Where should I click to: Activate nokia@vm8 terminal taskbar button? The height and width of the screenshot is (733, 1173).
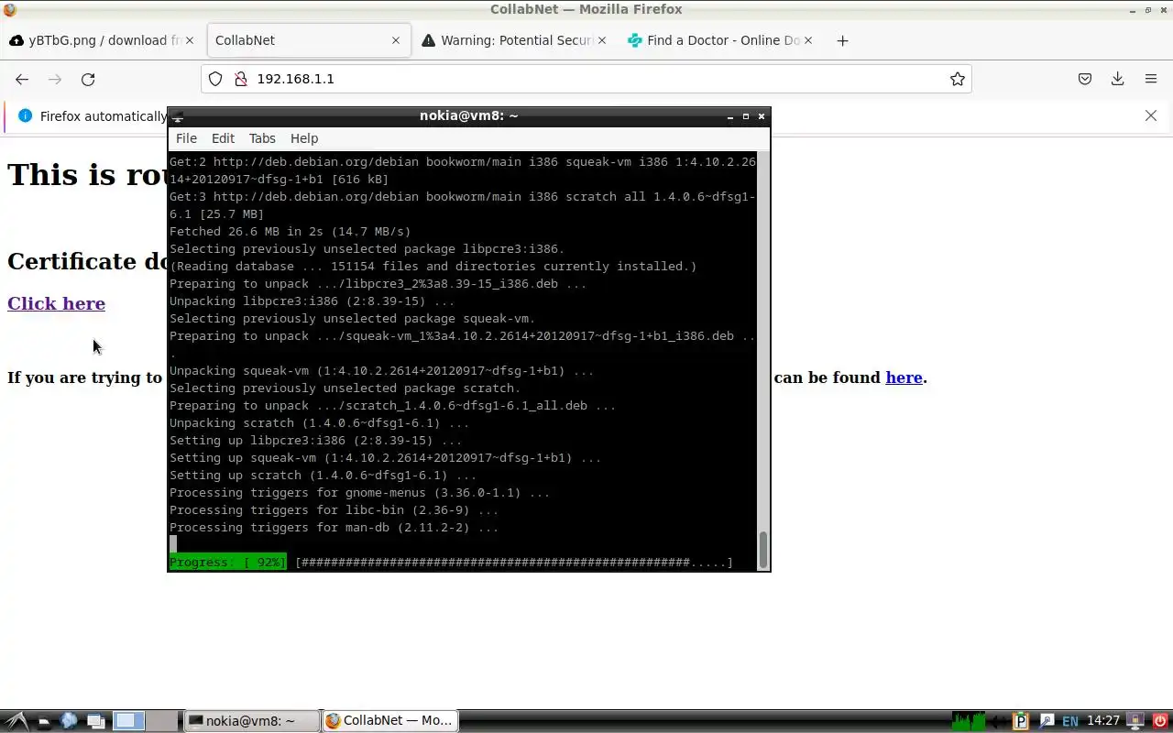click(x=251, y=721)
